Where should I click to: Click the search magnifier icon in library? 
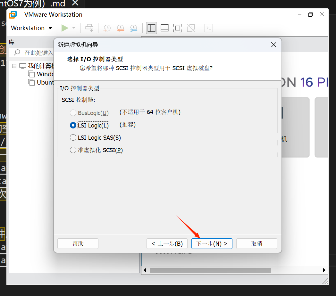click(17, 53)
